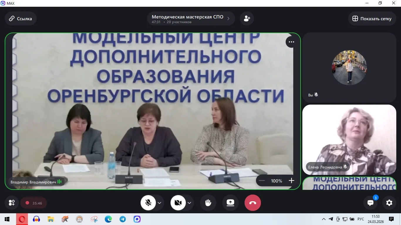The image size is (401, 225).
Task: Expand microphone options arrow
Action: (x=159, y=203)
